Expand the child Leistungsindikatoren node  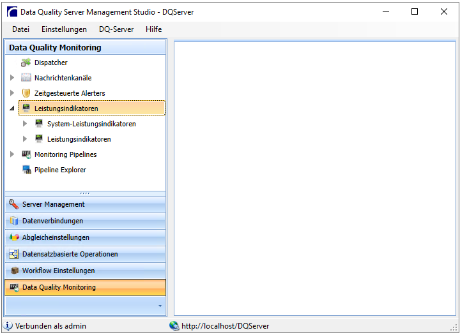pyautogui.click(x=25, y=139)
